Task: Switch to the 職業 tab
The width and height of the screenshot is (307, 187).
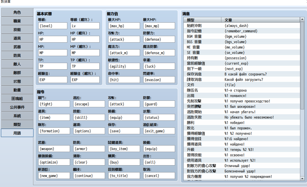Action: [17, 21]
